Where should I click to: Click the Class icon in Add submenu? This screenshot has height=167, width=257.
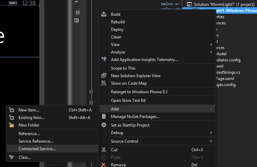[11, 157]
